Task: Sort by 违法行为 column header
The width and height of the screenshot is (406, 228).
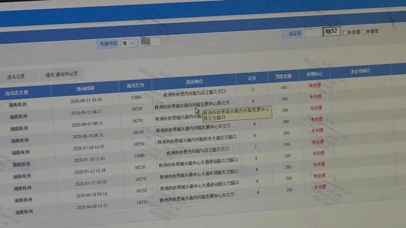Action: [x=135, y=85]
